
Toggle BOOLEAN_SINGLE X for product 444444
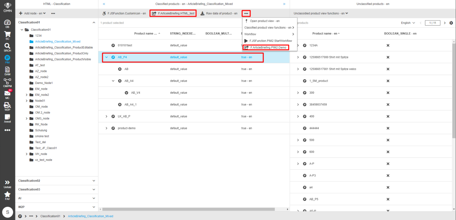pos(388,128)
